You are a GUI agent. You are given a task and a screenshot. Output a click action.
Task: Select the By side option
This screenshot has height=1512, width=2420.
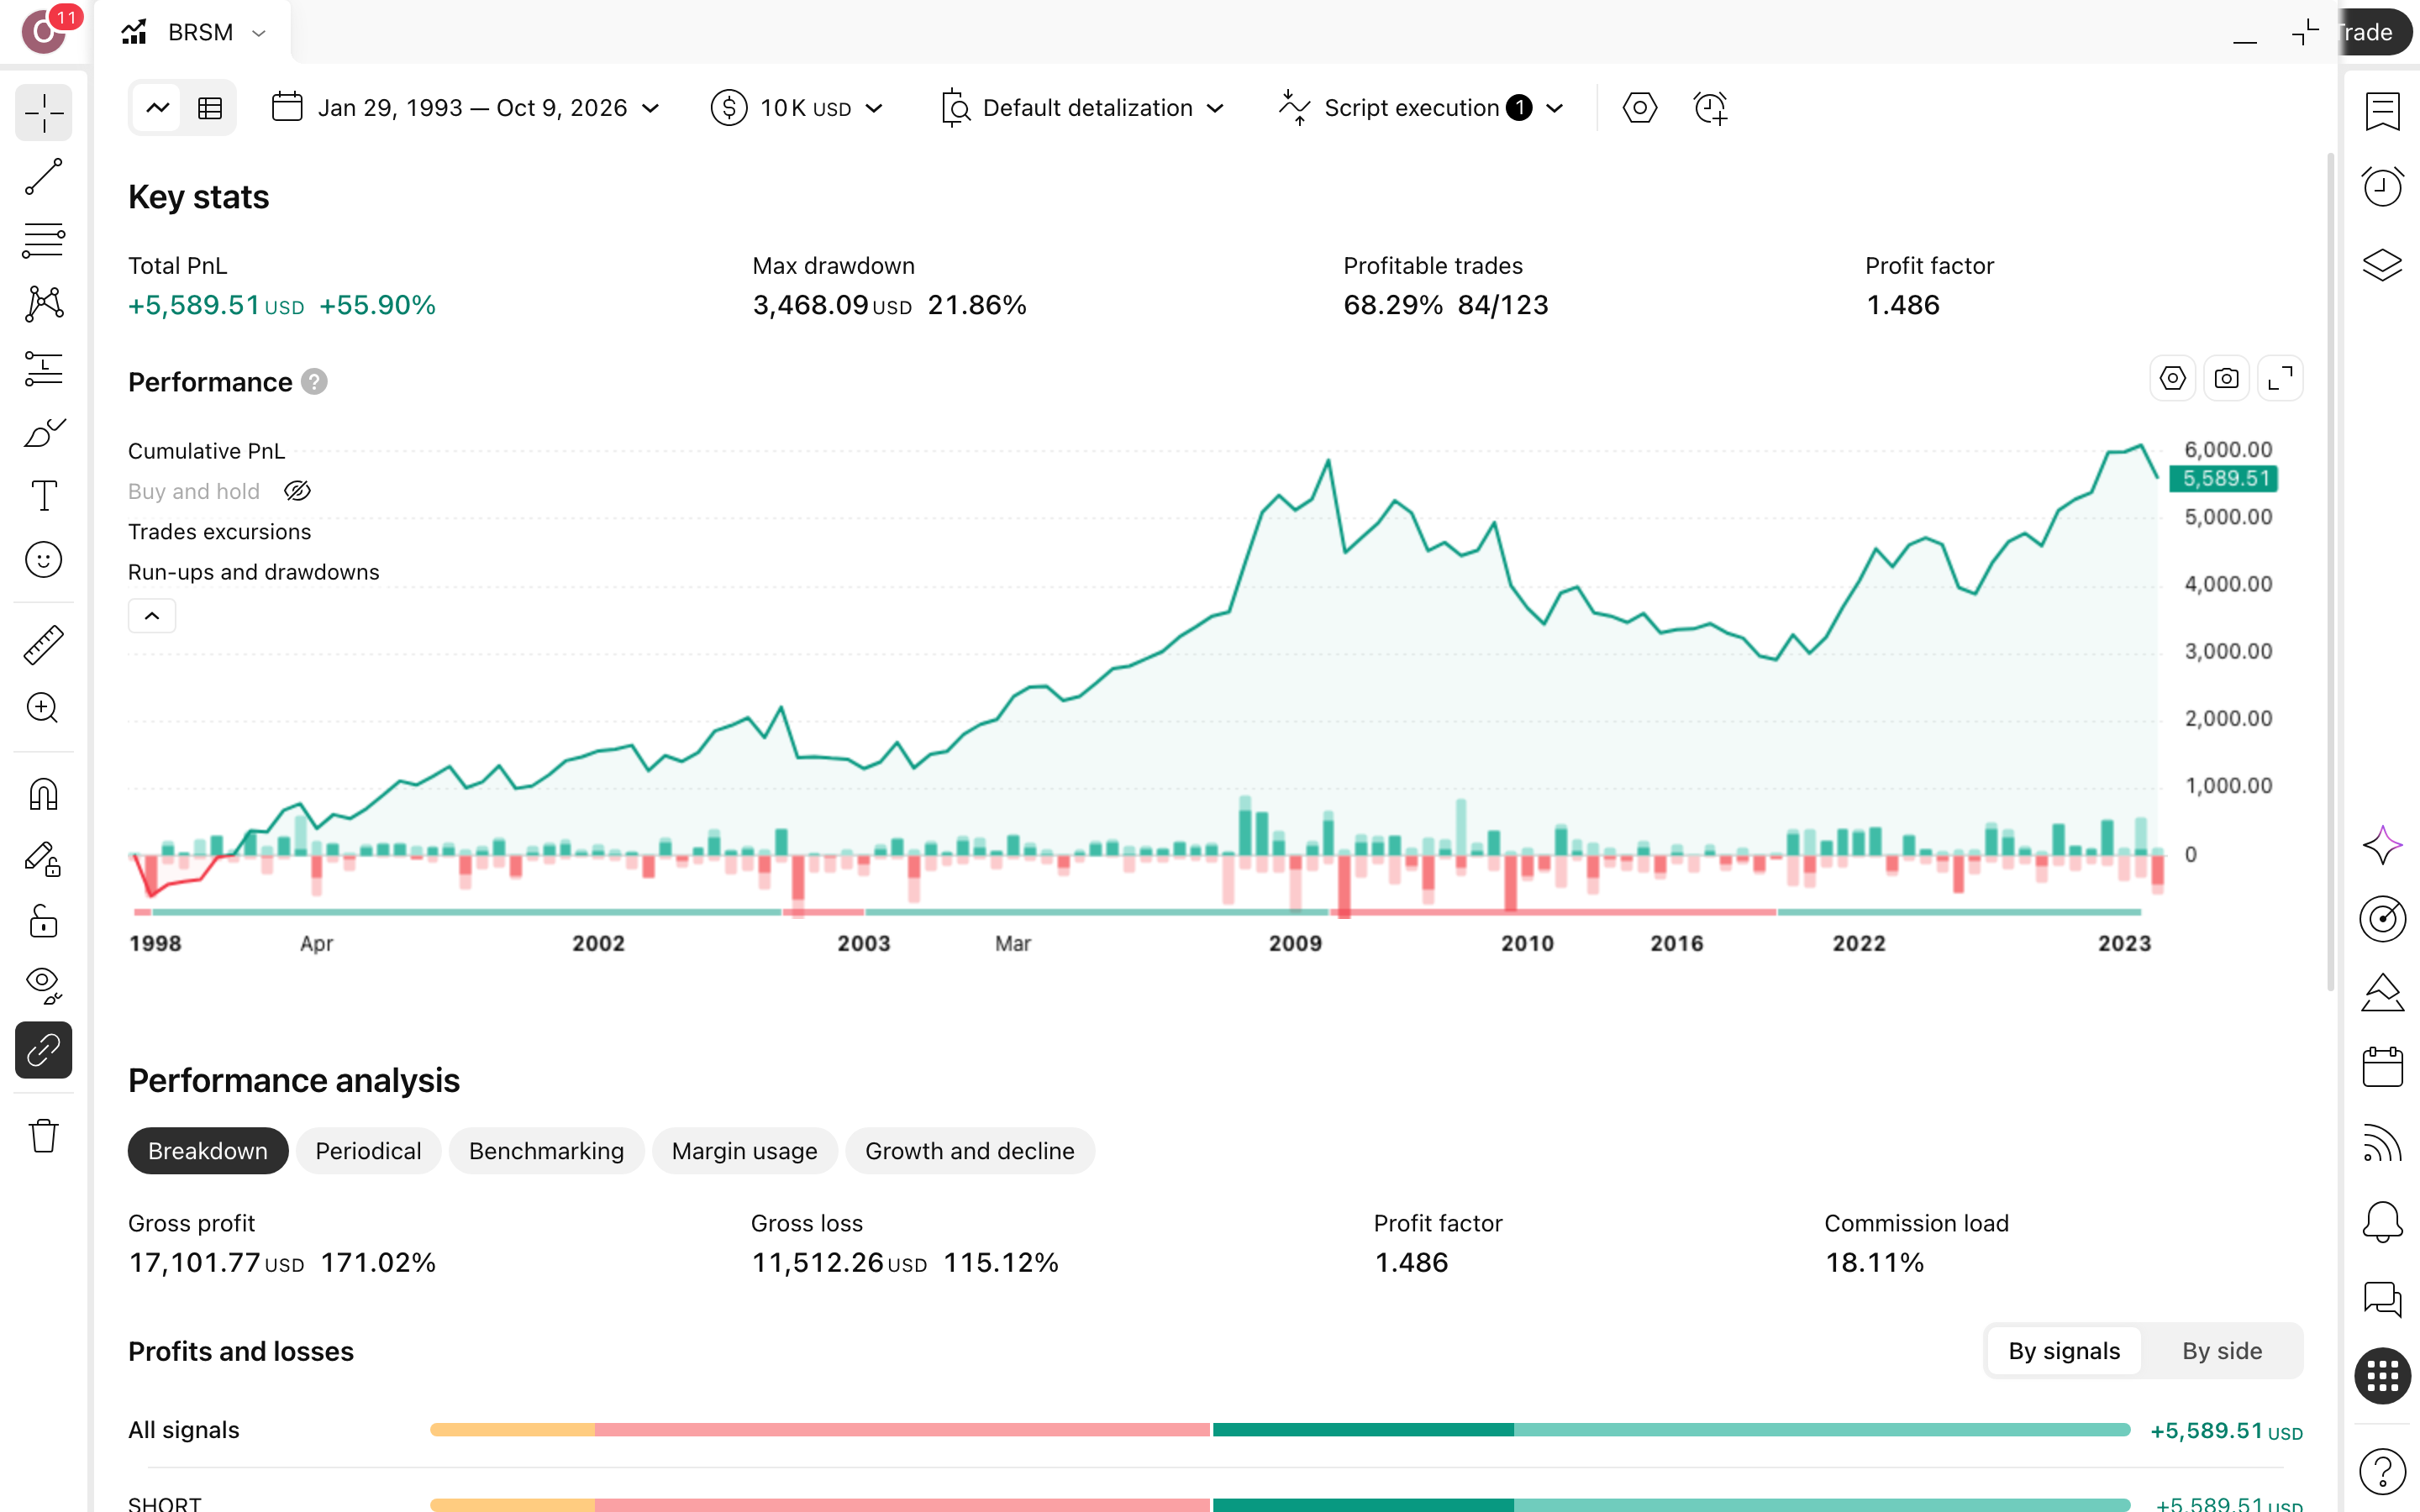(2221, 1351)
